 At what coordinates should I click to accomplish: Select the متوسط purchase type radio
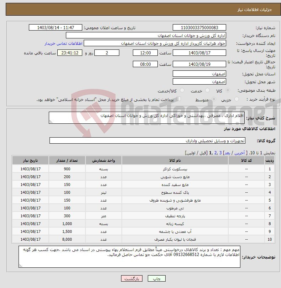[x=214, y=99]
